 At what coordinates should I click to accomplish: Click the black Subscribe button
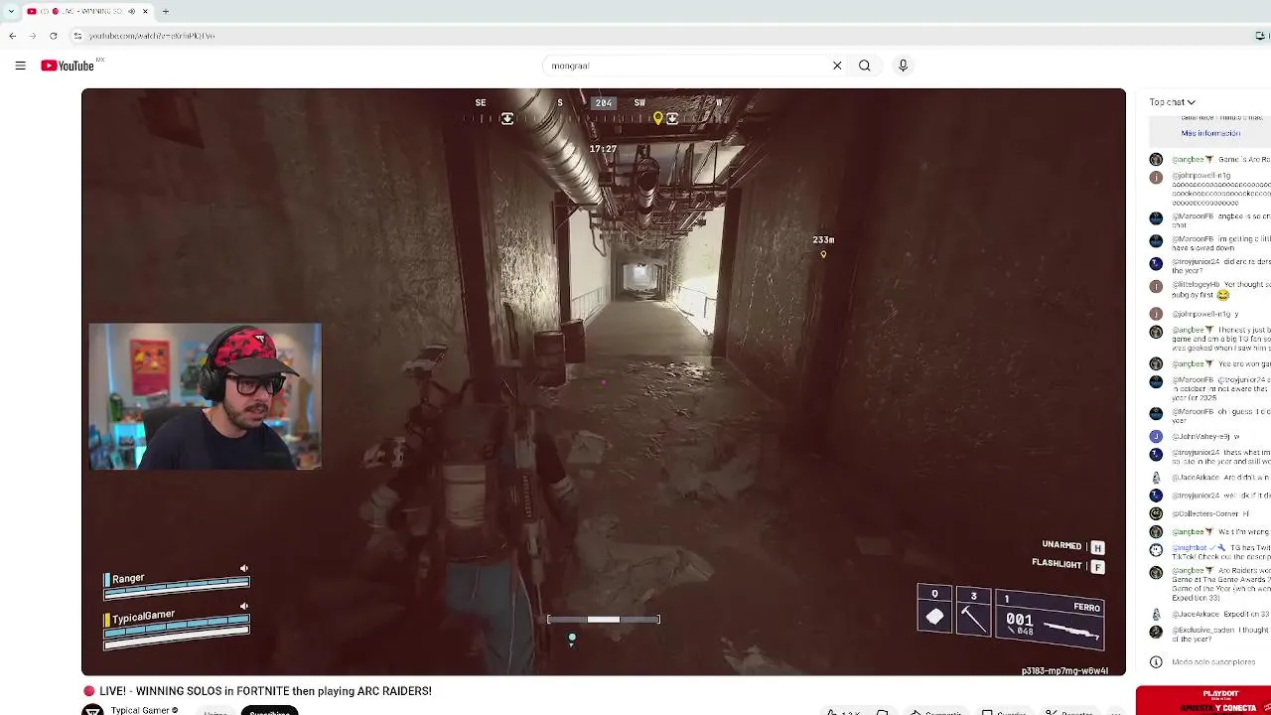click(269, 711)
